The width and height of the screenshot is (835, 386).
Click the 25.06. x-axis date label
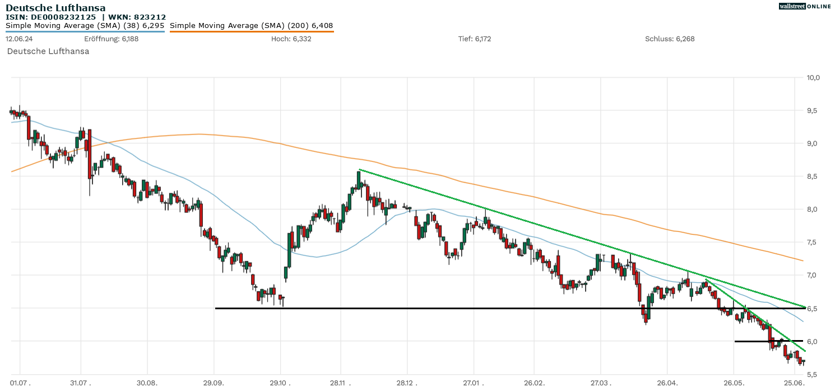pyautogui.click(x=795, y=382)
